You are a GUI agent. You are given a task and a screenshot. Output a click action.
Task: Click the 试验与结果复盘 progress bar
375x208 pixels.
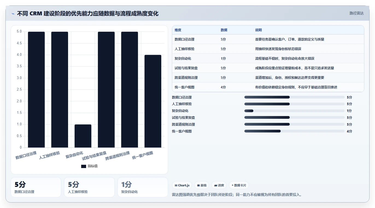click(x=294, y=118)
